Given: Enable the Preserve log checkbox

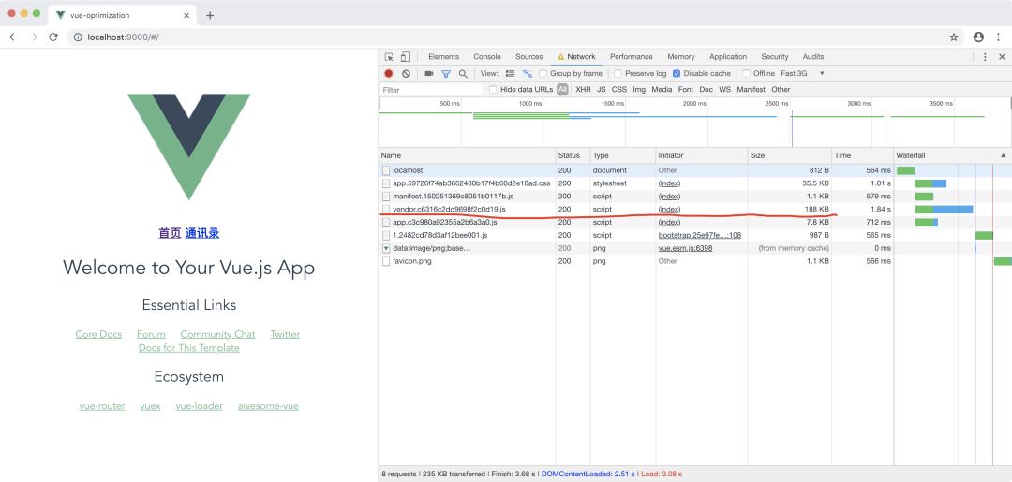Looking at the screenshot, I should pyautogui.click(x=618, y=73).
